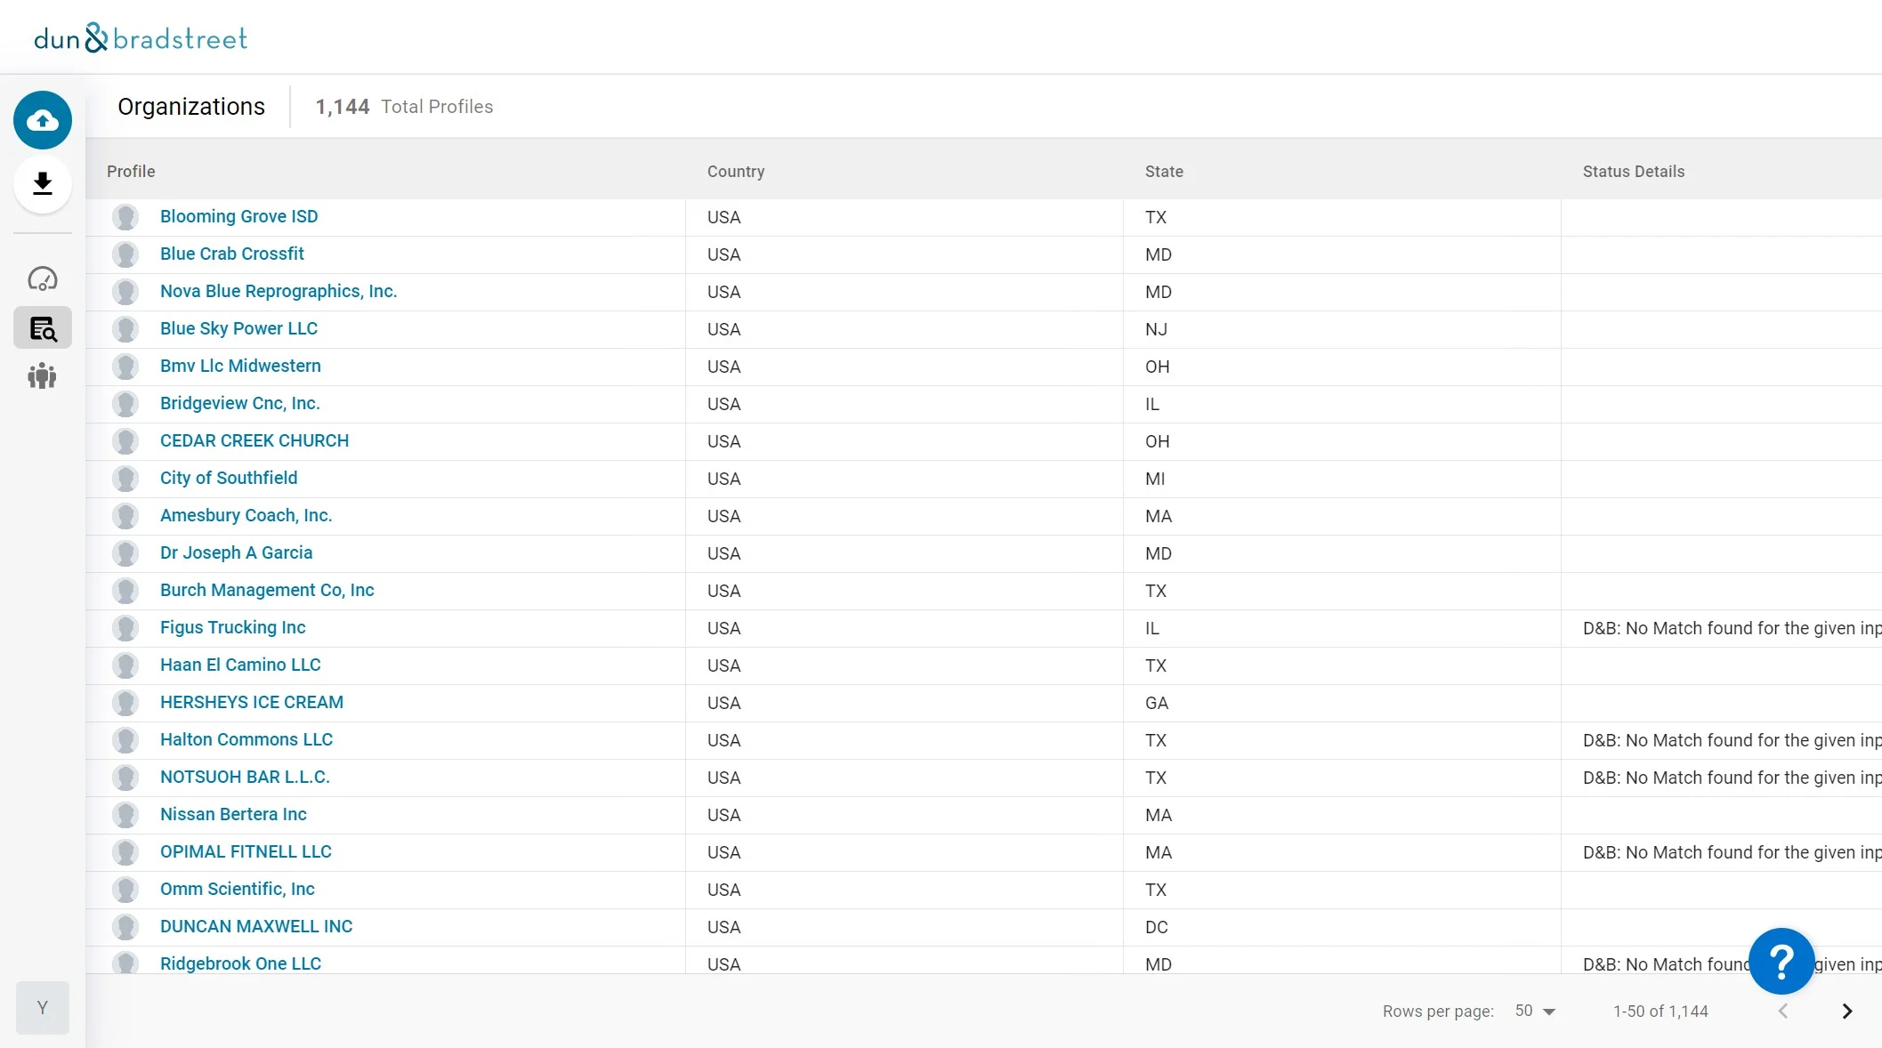Viewport: 1882px width, 1048px height.
Task: Open the dashboard gauge icon
Action: pyautogui.click(x=43, y=279)
